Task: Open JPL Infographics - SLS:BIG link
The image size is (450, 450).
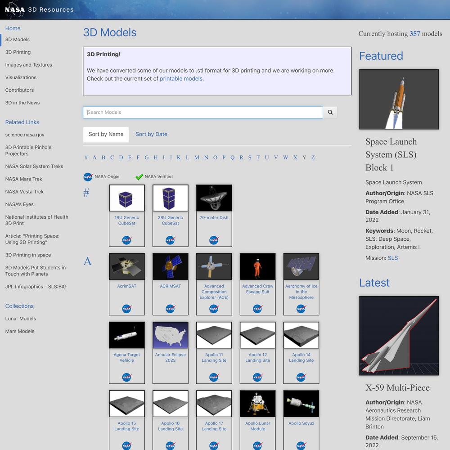Action: pos(36,286)
